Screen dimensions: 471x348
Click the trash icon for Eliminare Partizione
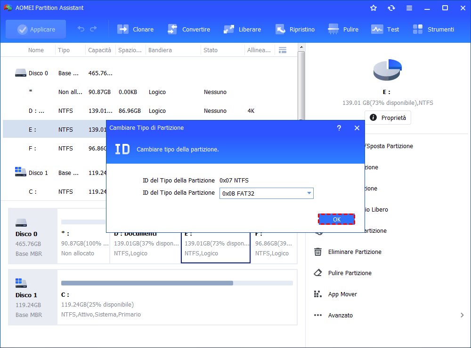[x=318, y=252]
